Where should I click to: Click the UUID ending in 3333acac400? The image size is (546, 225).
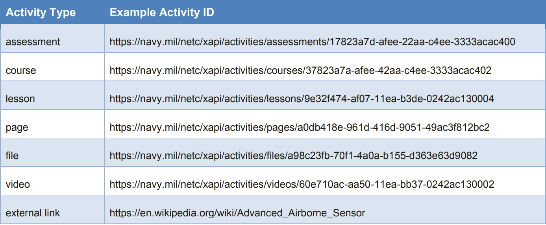[x=421, y=42]
